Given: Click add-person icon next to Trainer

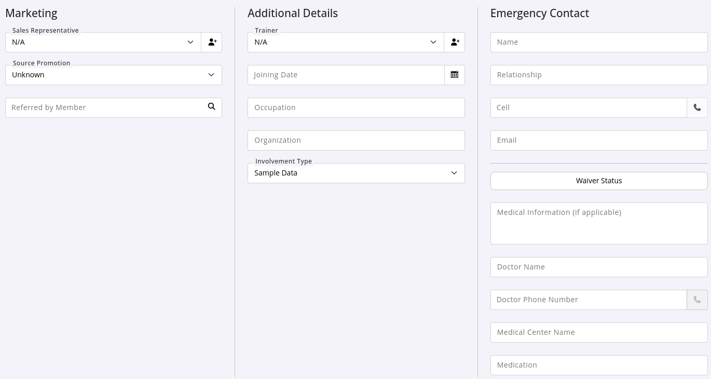Looking at the screenshot, I should tap(455, 42).
